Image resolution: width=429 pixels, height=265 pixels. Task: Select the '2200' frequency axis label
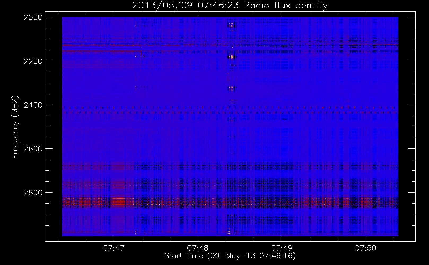tap(33, 61)
